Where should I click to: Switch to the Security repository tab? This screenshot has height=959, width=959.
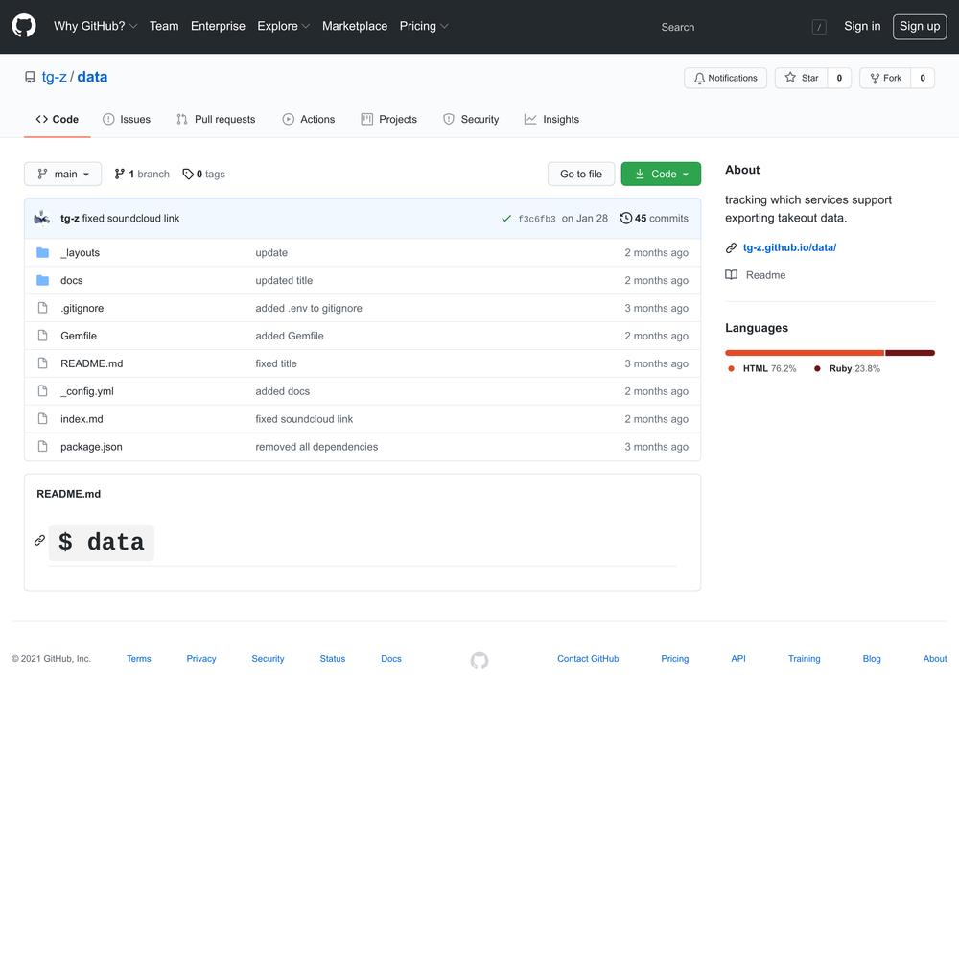tap(471, 119)
